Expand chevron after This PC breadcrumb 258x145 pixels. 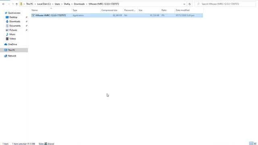coord(35,4)
